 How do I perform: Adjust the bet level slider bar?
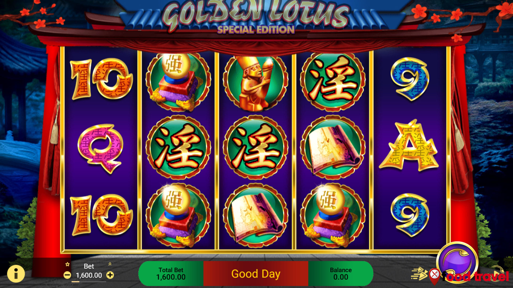coord(89,281)
